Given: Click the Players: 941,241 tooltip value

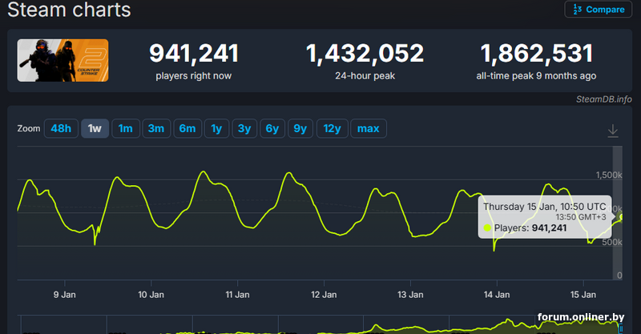Looking at the screenshot, I should [530, 227].
